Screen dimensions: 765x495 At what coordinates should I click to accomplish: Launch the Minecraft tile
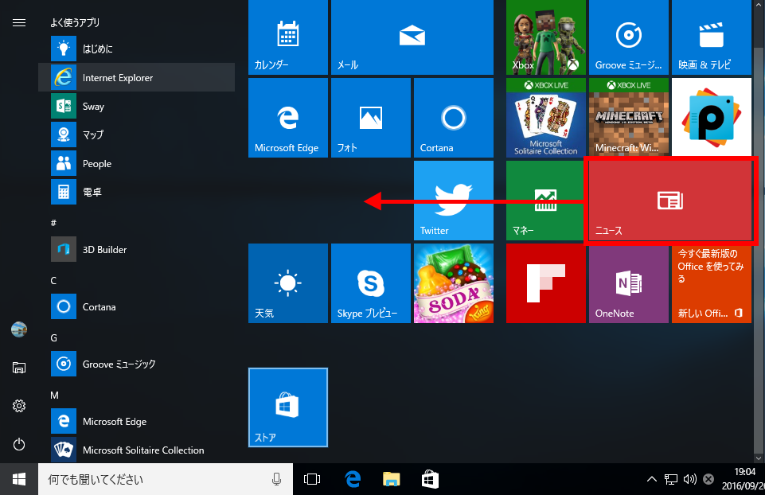pyautogui.click(x=628, y=118)
